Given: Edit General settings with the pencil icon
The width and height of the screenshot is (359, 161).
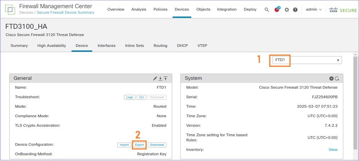Looking at the screenshot, I should pyautogui.click(x=155, y=78).
